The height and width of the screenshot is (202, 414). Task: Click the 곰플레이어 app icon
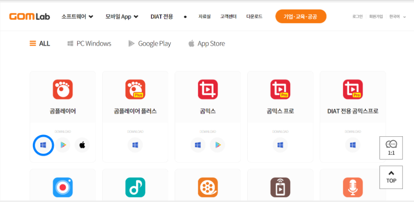pos(63,89)
